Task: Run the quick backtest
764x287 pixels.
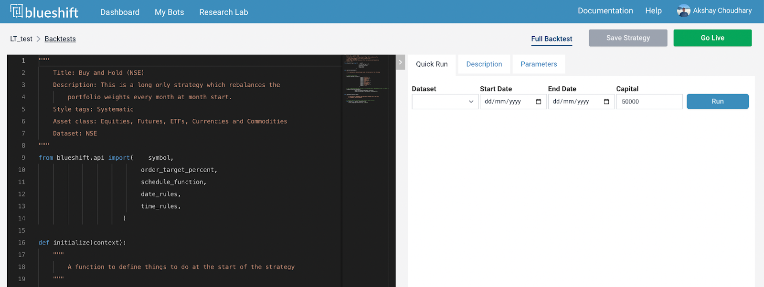Action: (x=718, y=102)
